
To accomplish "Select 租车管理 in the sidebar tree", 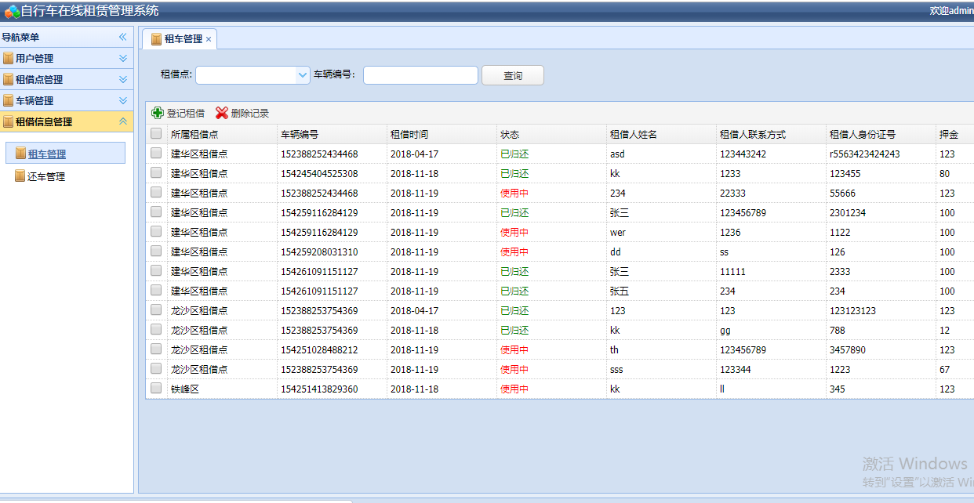I will pyautogui.click(x=47, y=154).
